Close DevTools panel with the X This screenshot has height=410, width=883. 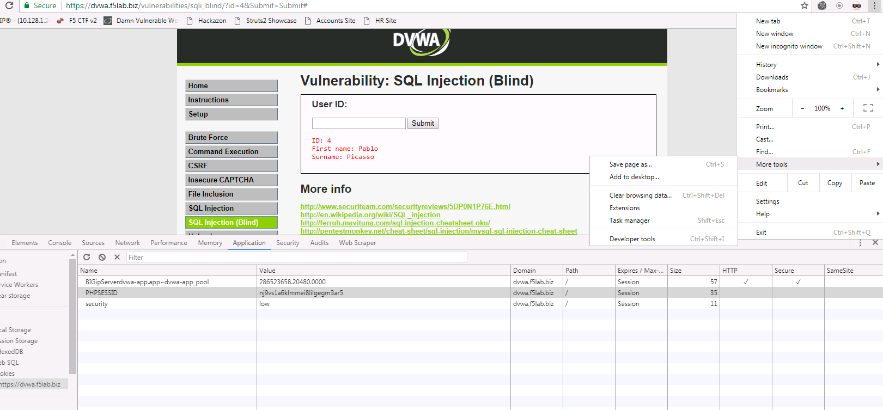[x=875, y=243]
